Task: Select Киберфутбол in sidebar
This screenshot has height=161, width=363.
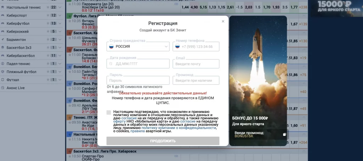Action: pyautogui.click(x=18, y=24)
